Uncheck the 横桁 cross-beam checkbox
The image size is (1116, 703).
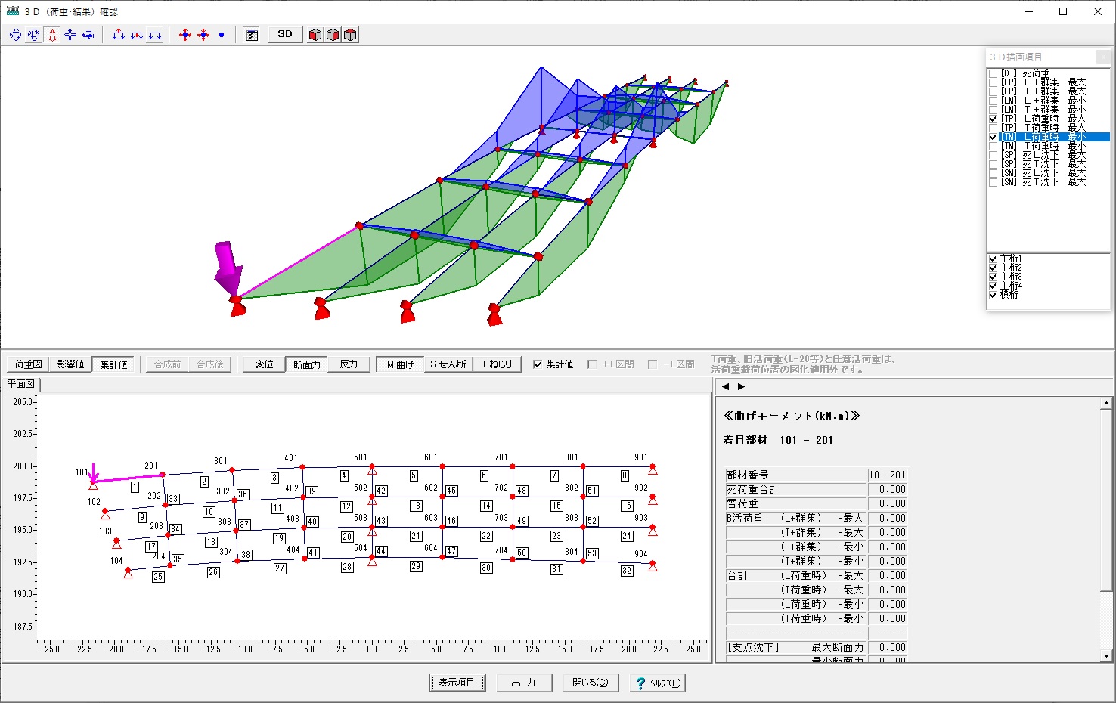click(x=993, y=295)
